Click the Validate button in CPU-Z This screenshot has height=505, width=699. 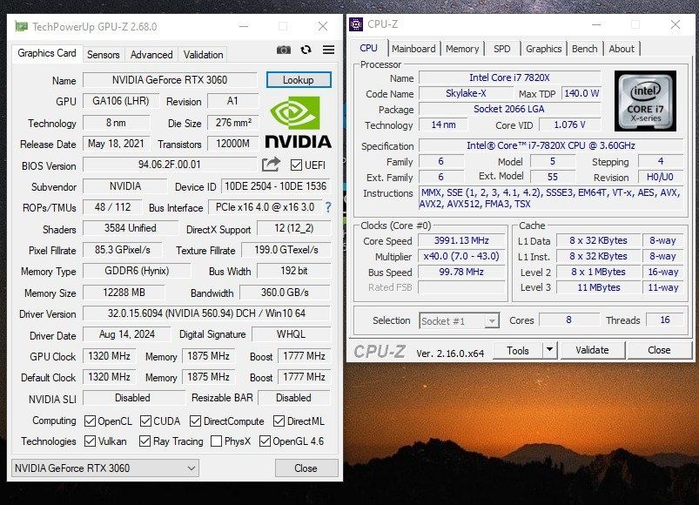[592, 350]
